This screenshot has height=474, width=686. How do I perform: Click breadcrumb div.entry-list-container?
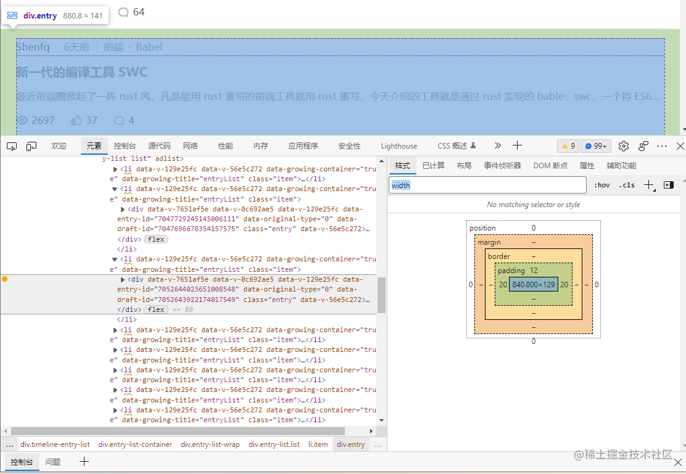point(135,444)
